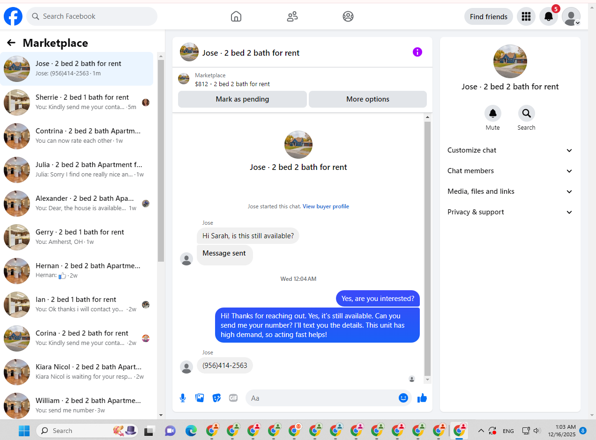Mute this conversation
596x440 pixels.
(x=493, y=113)
